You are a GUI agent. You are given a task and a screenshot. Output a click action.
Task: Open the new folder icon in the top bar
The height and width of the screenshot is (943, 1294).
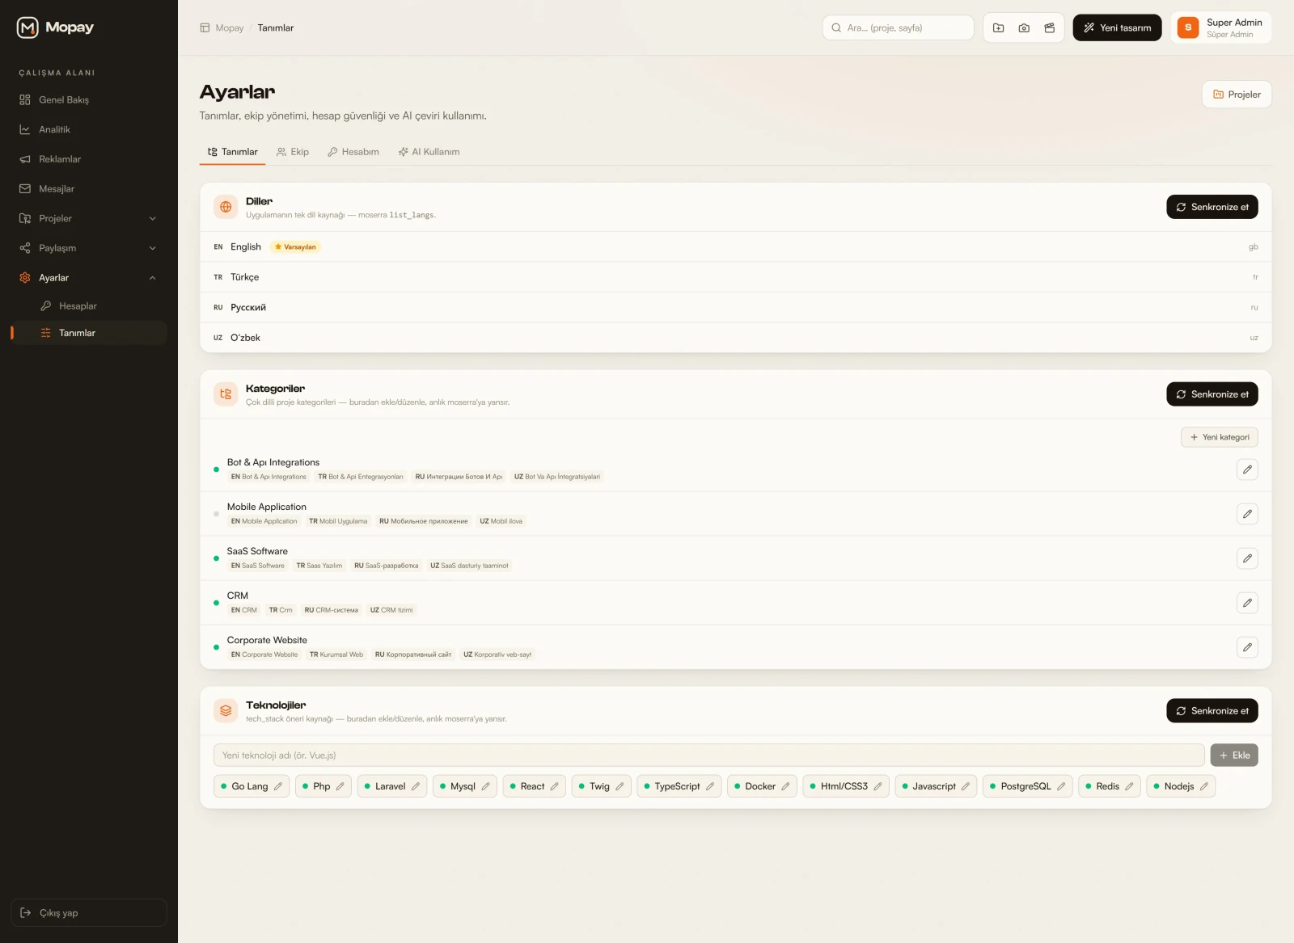pos(998,27)
